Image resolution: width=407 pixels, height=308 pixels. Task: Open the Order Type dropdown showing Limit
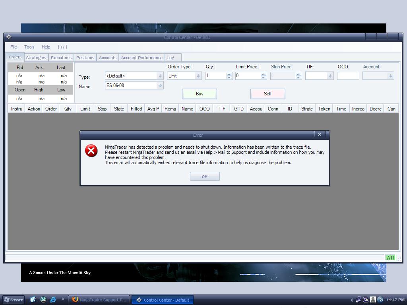(x=198, y=76)
